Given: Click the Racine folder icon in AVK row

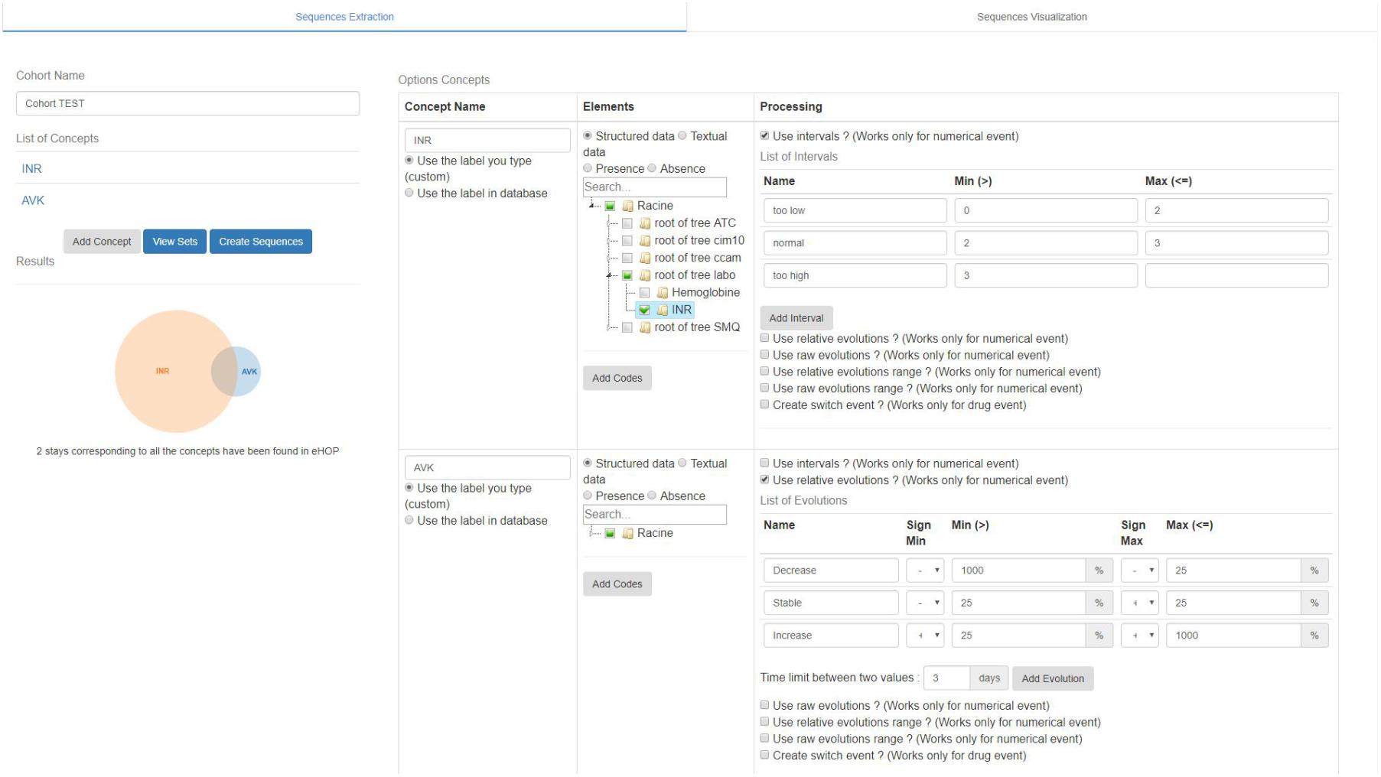Looking at the screenshot, I should point(628,534).
